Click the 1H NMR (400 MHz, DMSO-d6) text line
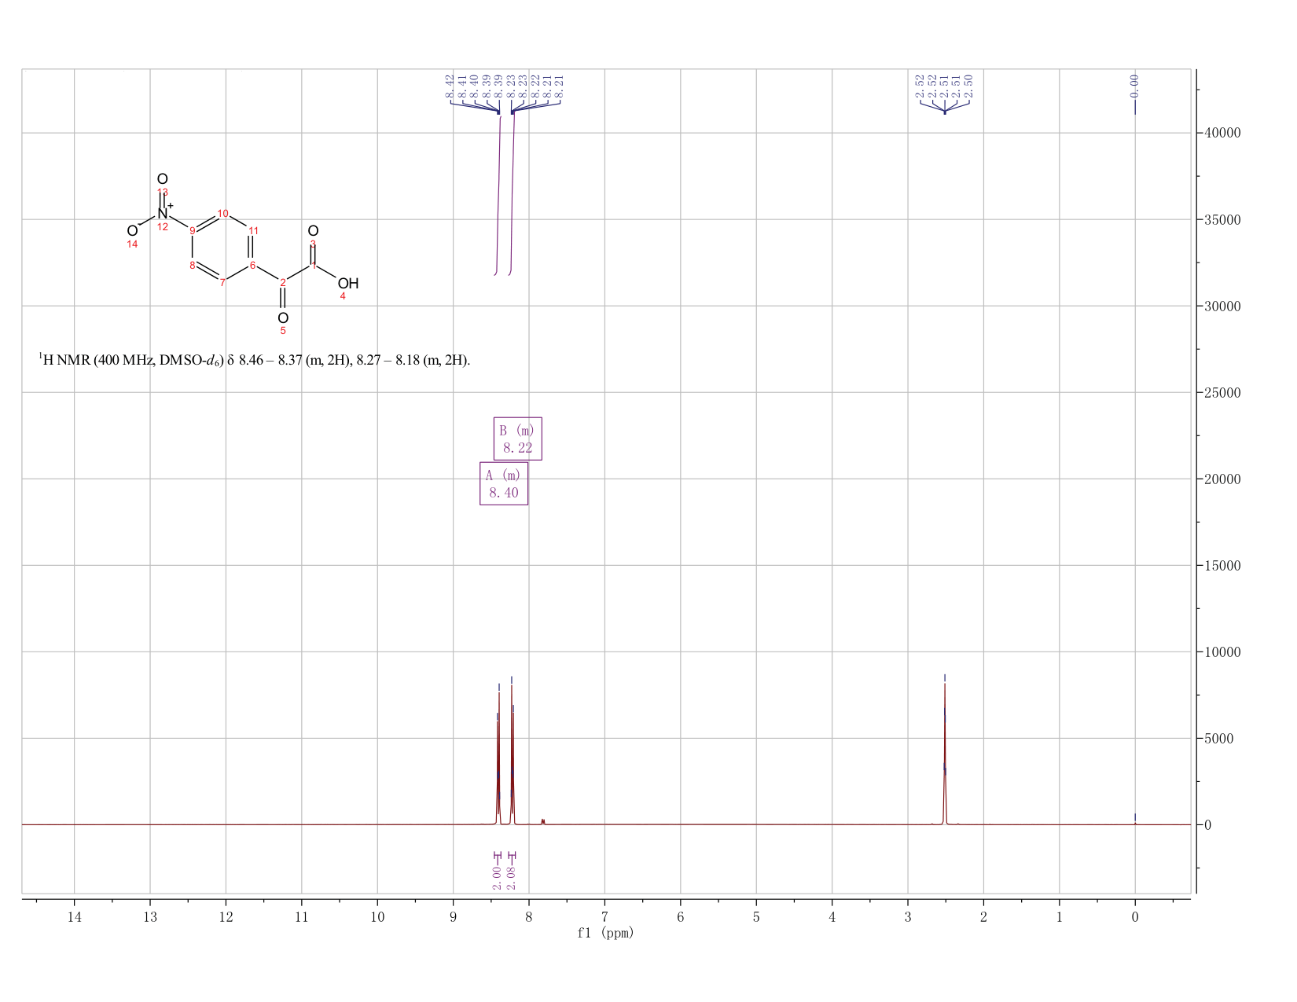 point(255,361)
